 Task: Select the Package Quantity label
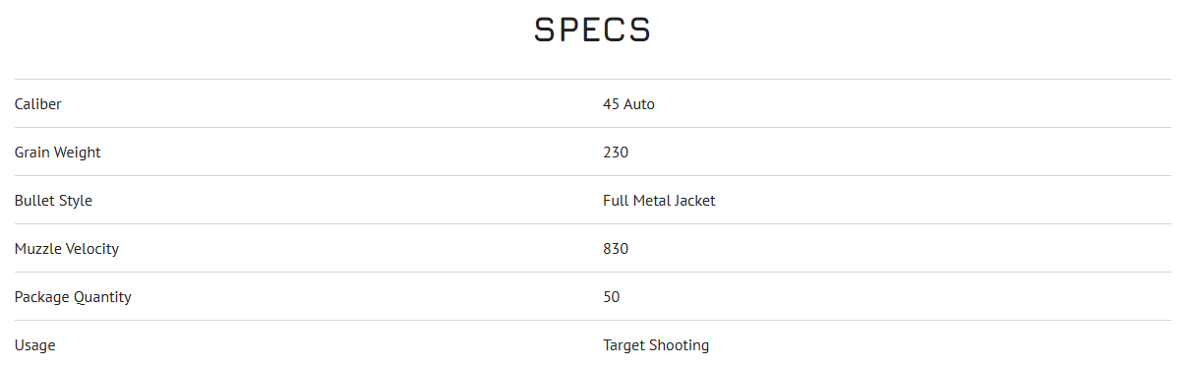pyautogui.click(x=73, y=297)
